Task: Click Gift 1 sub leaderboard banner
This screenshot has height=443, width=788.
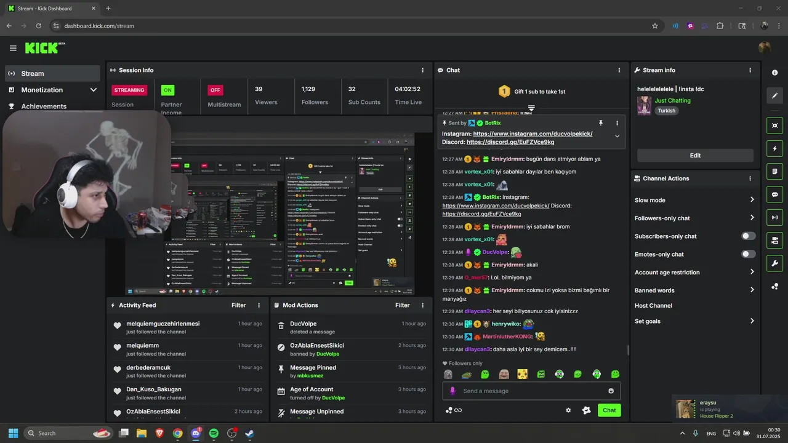Action: [531, 91]
